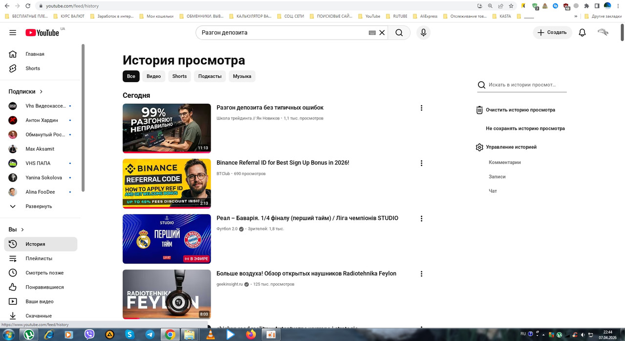Viewport: 625px width, 341px height.
Task: Click Не сохранять историю просмотра
Action: [x=525, y=129]
